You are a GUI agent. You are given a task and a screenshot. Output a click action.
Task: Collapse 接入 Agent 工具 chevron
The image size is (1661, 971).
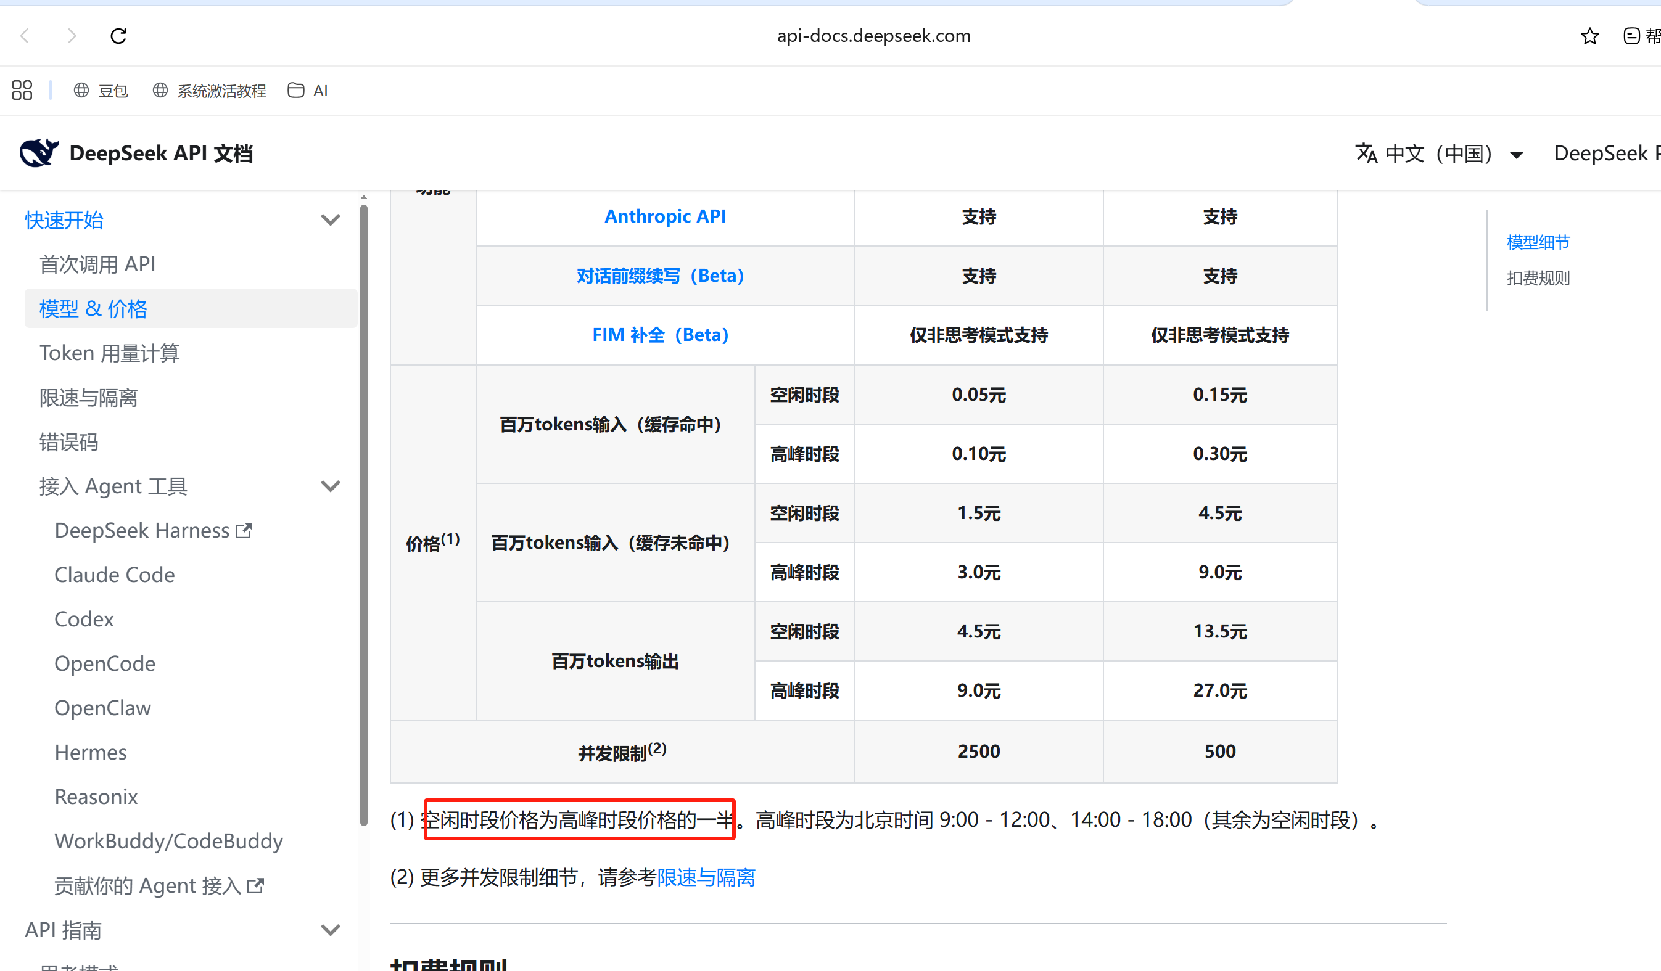(330, 486)
